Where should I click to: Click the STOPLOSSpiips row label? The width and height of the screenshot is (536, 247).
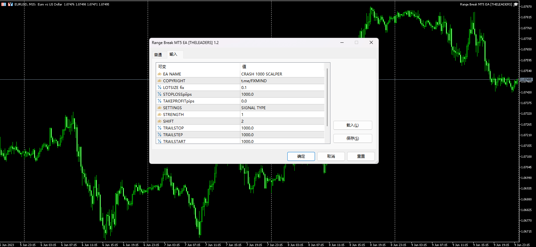pyautogui.click(x=177, y=94)
